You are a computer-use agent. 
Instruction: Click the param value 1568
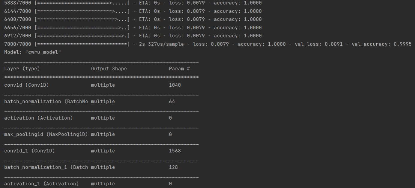[175, 151]
